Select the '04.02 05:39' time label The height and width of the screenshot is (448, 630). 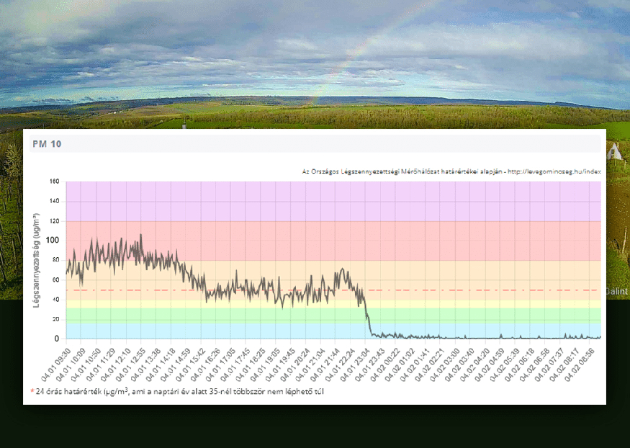(x=505, y=364)
